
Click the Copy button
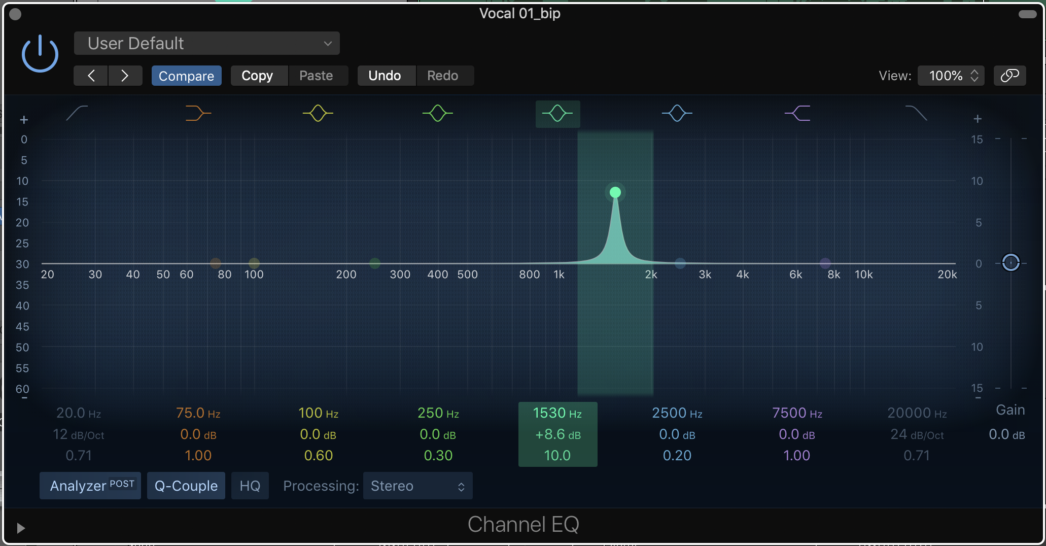click(x=257, y=76)
